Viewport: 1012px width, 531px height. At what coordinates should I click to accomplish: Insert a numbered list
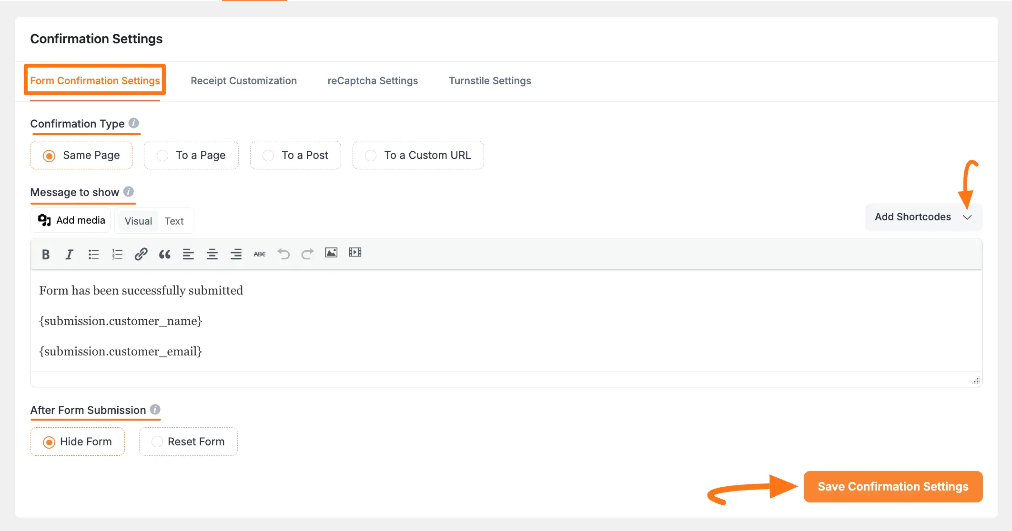click(117, 254)
